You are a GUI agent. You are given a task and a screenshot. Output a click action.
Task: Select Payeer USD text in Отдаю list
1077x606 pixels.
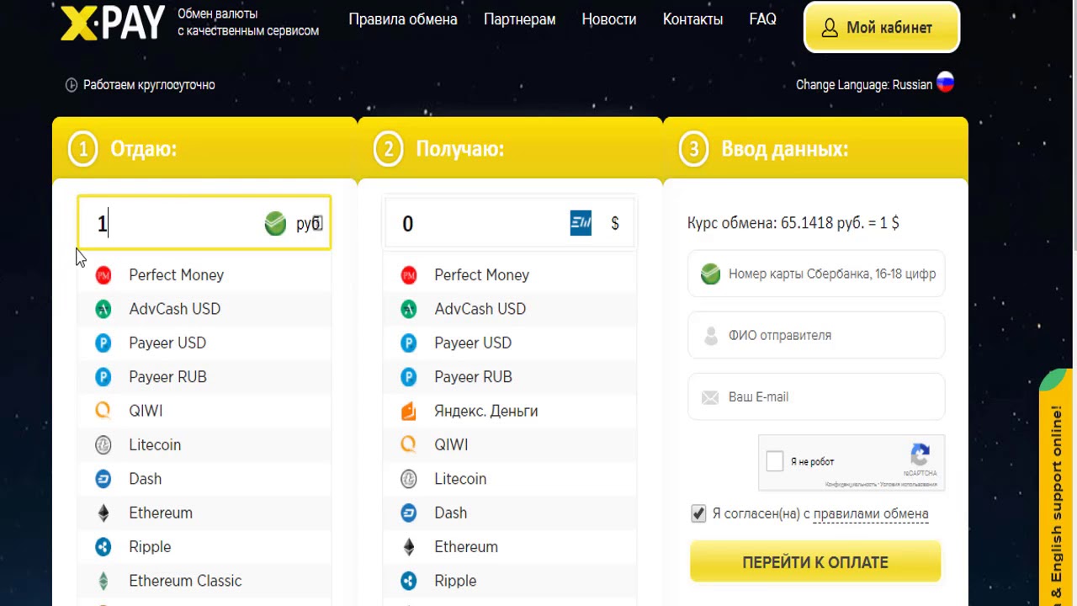pos(167,343)
